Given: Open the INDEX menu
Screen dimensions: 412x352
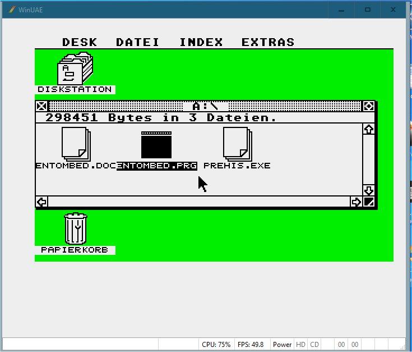Looking at the screenshot, I should tap(201, 42).
